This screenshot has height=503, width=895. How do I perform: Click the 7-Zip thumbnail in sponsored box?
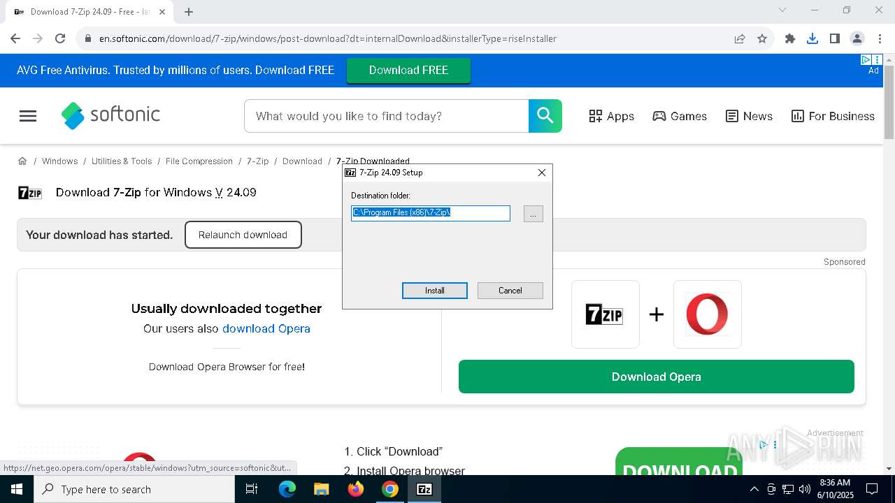(x=606, y=314)
